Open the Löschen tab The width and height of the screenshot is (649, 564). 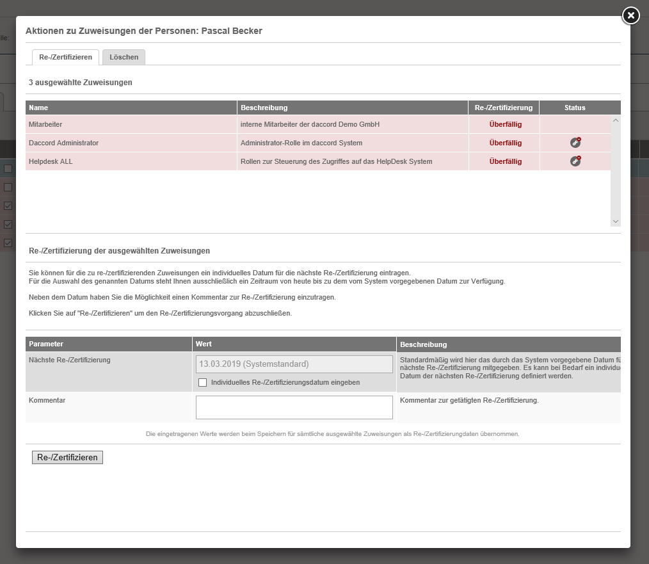pos(124,57)
